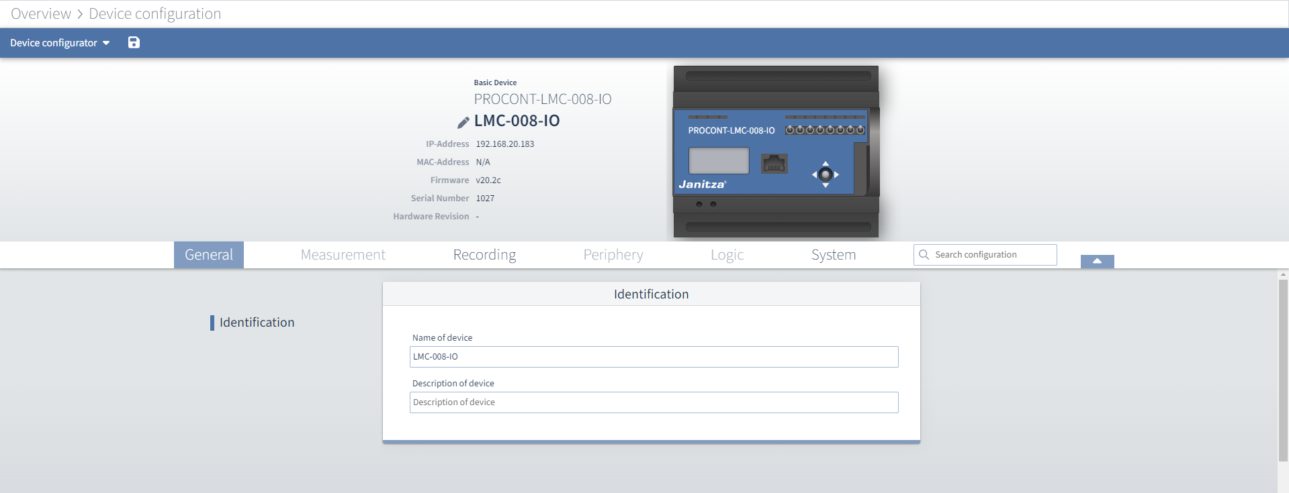Click the pencil icon to edit device name
Image resolution: width=1289 pixels, height=493 pixels.
click(463, 122)
